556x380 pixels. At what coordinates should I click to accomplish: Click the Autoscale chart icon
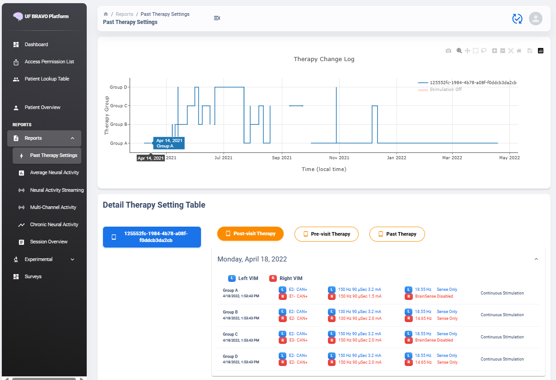[511, 51]
